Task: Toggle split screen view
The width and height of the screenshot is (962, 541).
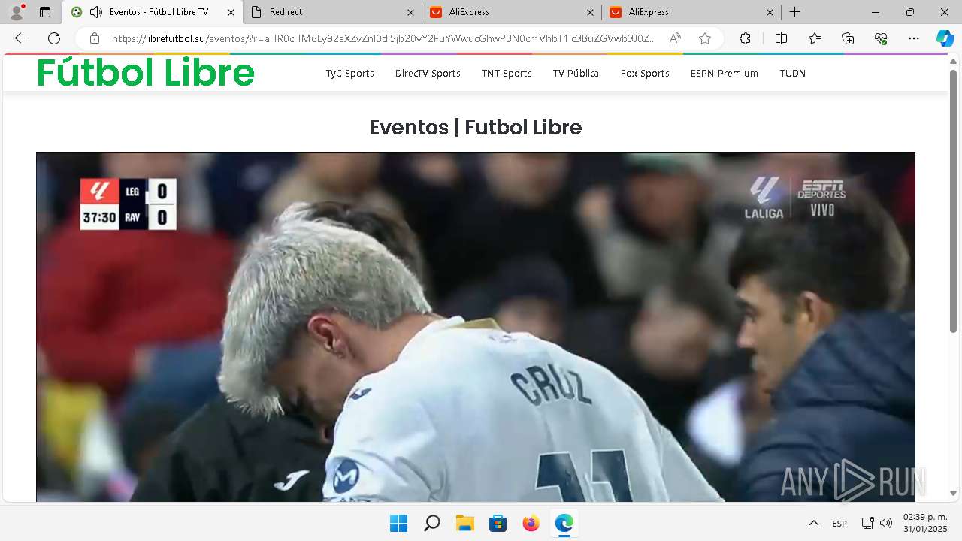Action: [x=781, y=38]
